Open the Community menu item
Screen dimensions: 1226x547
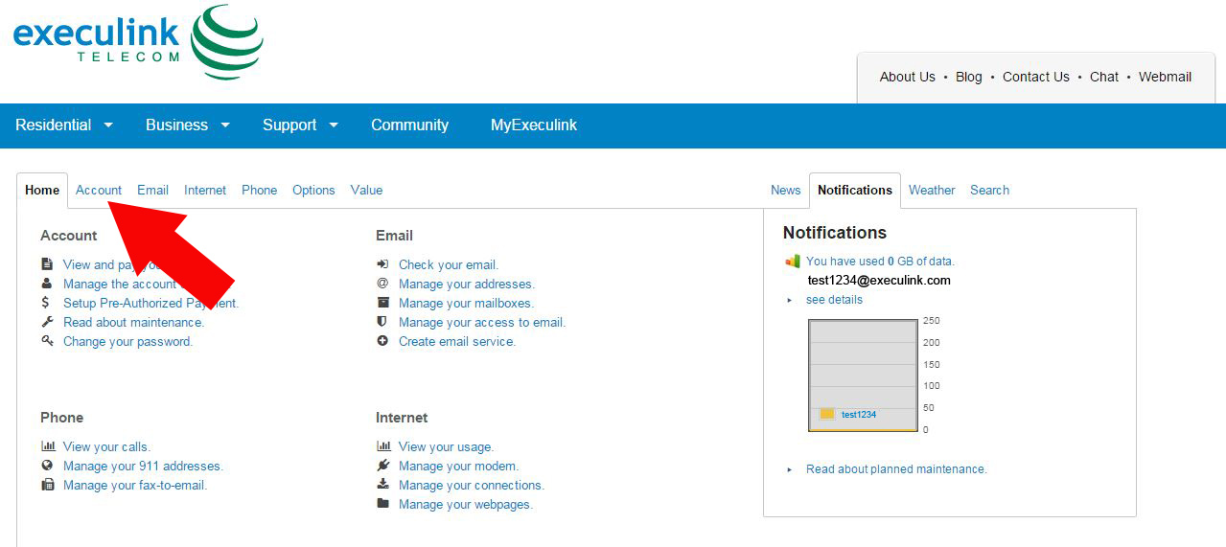point(409,125)
